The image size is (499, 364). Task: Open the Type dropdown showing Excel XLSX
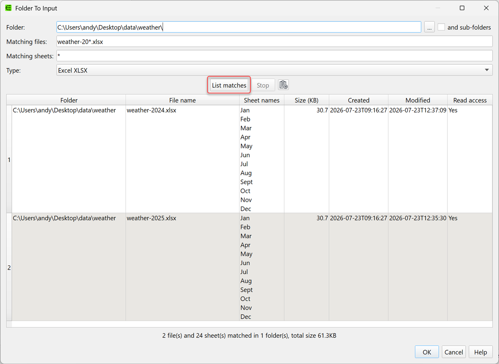274,70
